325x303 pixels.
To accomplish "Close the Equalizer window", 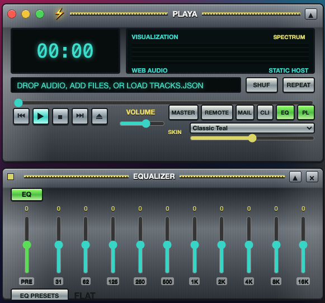I will tap(312, 177).
